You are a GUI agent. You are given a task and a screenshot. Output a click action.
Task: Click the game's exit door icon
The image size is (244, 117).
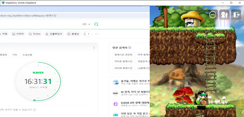tap(236, 14)
